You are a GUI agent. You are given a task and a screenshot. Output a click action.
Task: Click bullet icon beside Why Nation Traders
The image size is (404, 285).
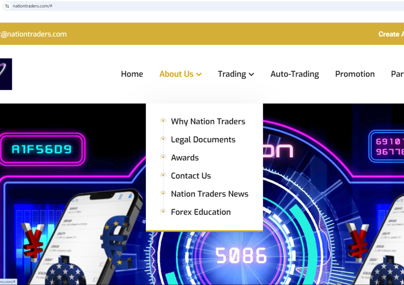coord(163,121)
